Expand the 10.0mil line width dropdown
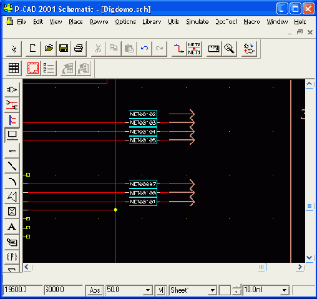 tap(285, 290)
